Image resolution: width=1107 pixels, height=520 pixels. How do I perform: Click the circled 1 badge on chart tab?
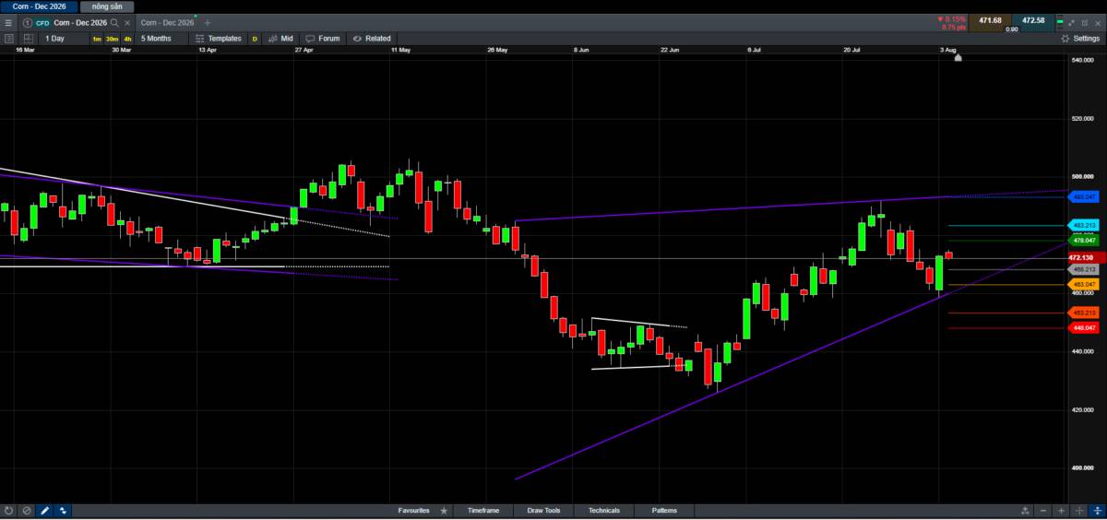(28, 22)
